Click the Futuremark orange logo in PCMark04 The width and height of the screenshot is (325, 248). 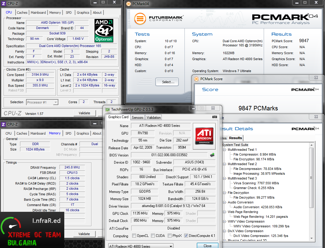[x=140, y=19]
